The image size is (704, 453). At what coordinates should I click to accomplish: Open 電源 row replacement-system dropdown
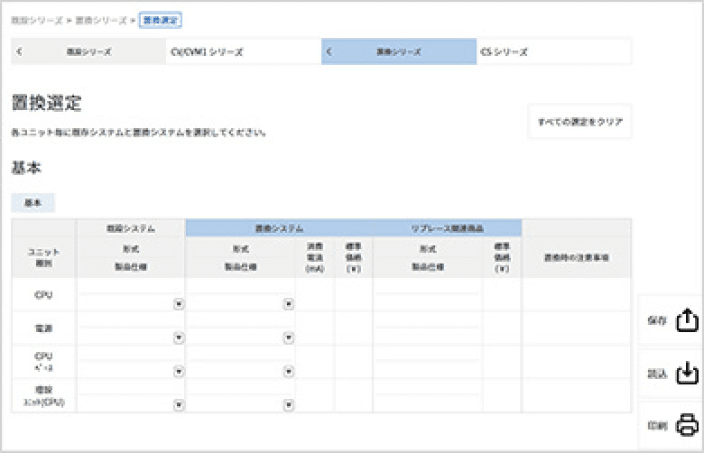click(289, 337)
